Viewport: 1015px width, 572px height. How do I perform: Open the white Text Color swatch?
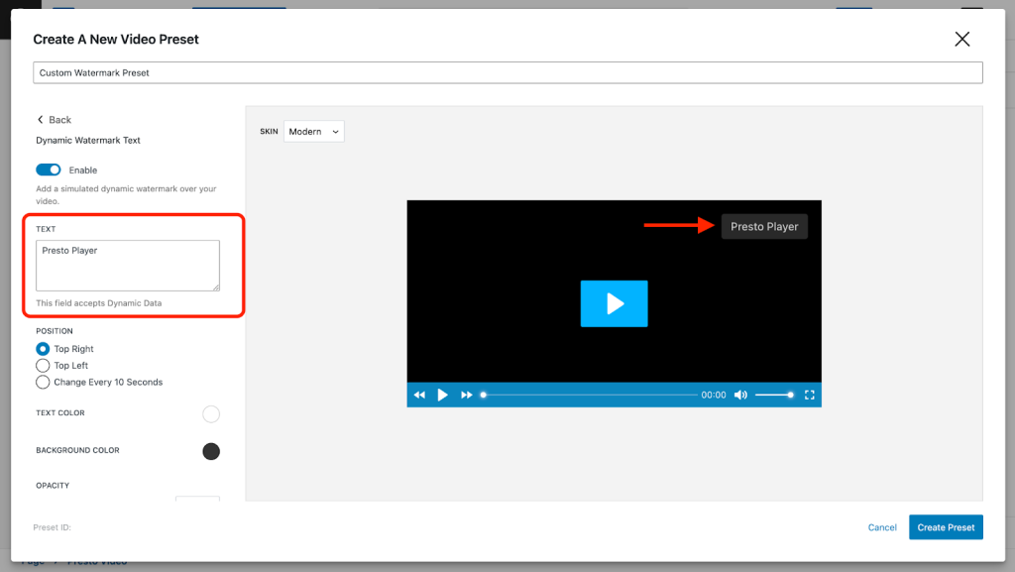coord(211,414)
